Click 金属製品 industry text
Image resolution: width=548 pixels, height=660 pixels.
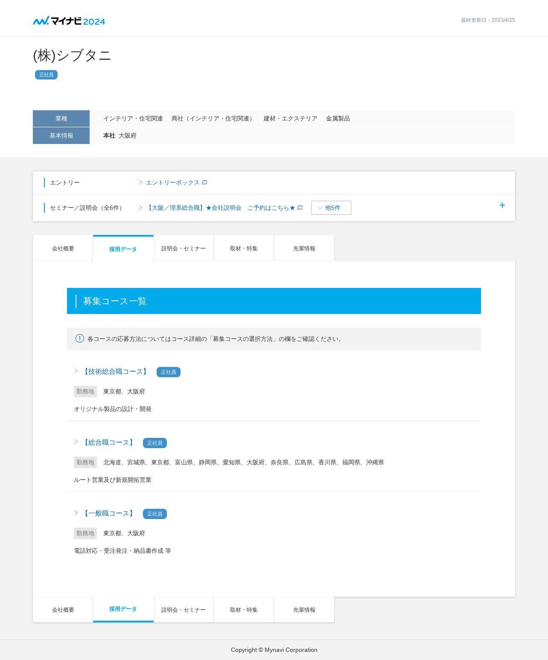[x=338, y=118]
